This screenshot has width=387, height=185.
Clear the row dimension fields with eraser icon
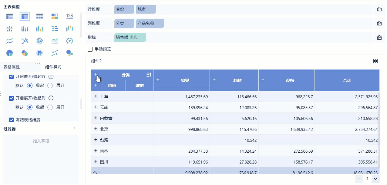(x=379, y=9)
